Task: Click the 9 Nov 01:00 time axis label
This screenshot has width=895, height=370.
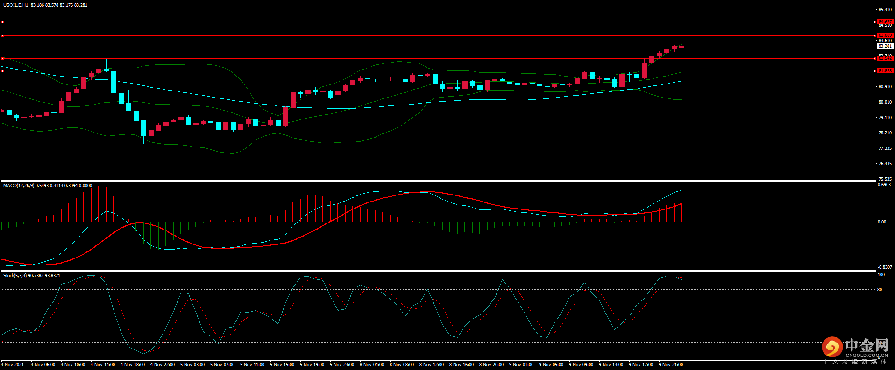Action: click(521, 365)
